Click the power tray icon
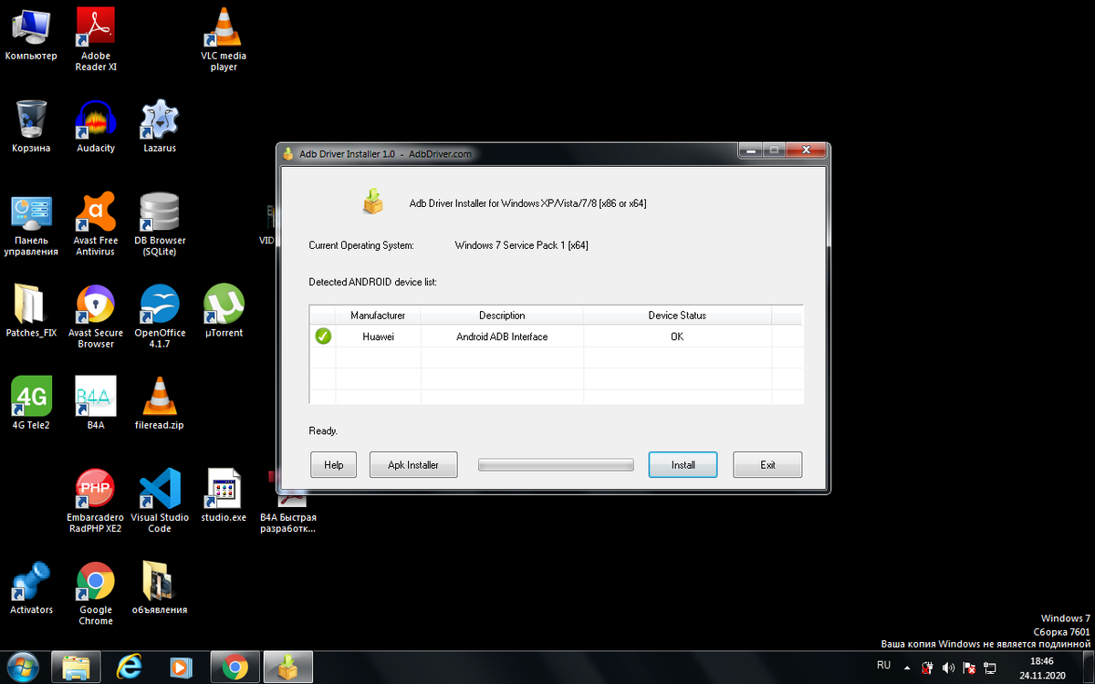Viewport: 1095px width, 684px height. tap(928, 668)
